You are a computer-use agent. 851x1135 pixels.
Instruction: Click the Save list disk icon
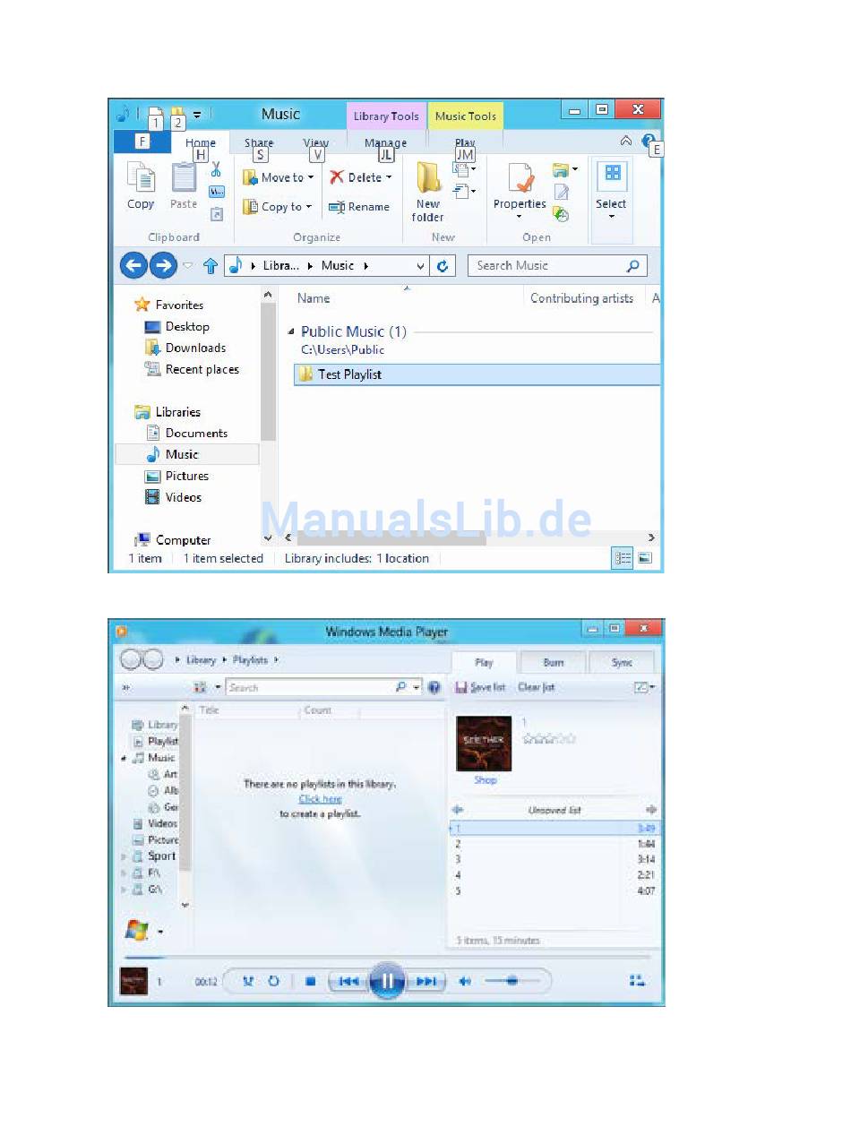tap(461, 687)
